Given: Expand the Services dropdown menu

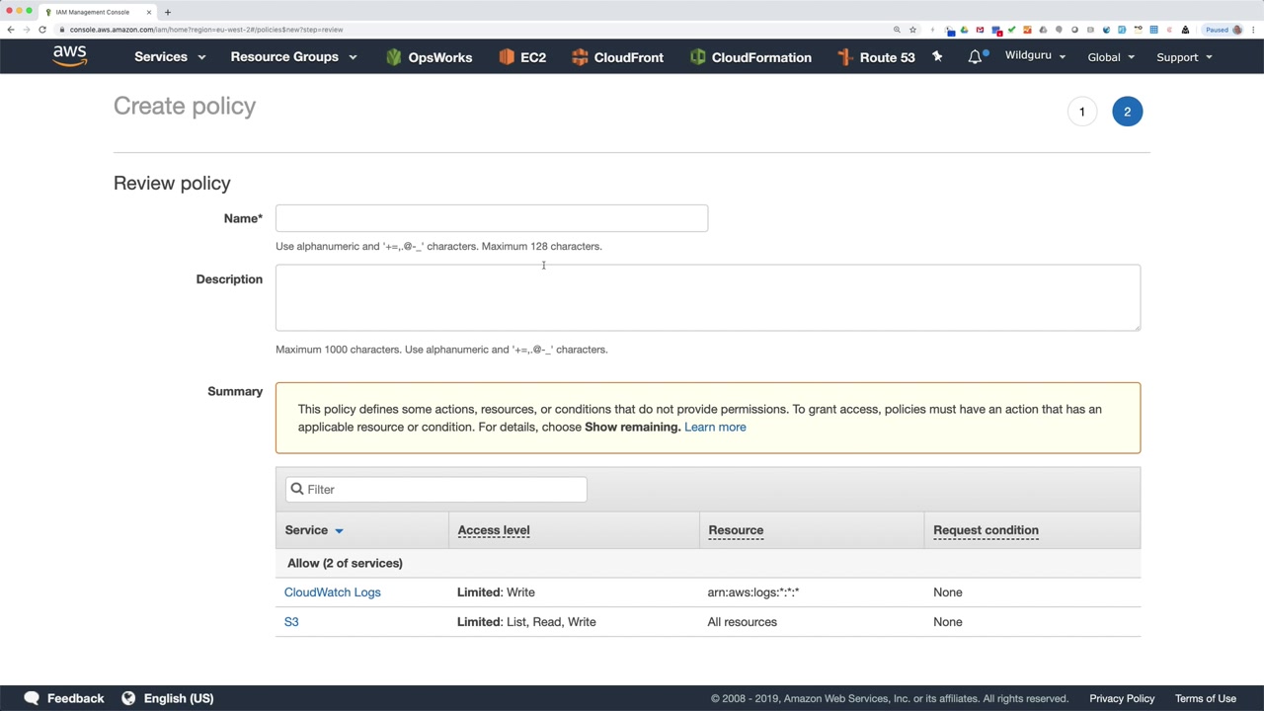Looking at the screenshot, I should tap(170, 57).
